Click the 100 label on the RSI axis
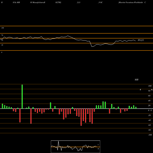 click(x=2, y=28)
